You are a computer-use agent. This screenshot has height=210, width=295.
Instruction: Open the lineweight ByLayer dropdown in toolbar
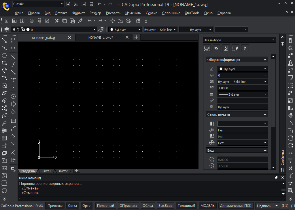coord(196,30)
